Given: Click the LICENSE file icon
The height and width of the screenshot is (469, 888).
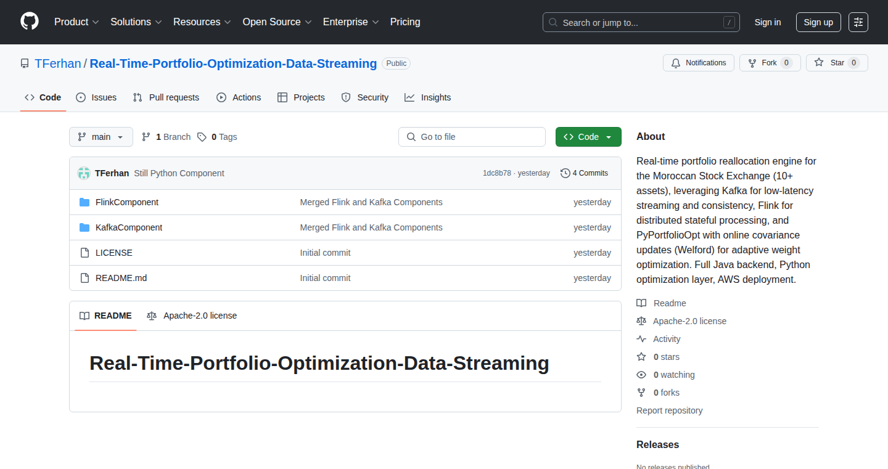Looking at the screenshot, I should coord(84,253).
